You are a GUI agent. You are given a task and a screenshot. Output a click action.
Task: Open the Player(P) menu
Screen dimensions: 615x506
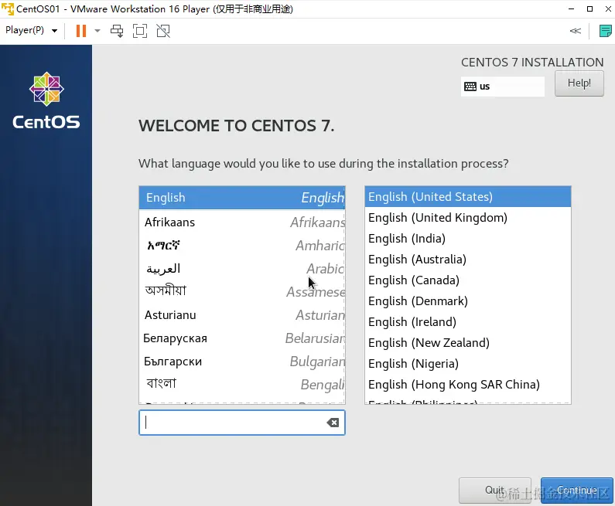point(31,30)
